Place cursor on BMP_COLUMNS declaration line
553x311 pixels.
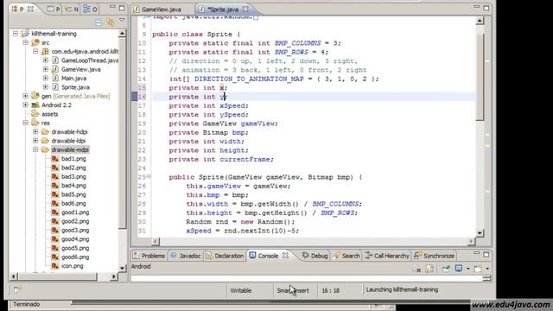255,43
